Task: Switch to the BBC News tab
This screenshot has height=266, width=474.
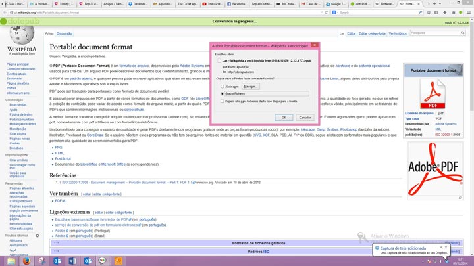Action: pyautogui.click(x=286, y=4)
